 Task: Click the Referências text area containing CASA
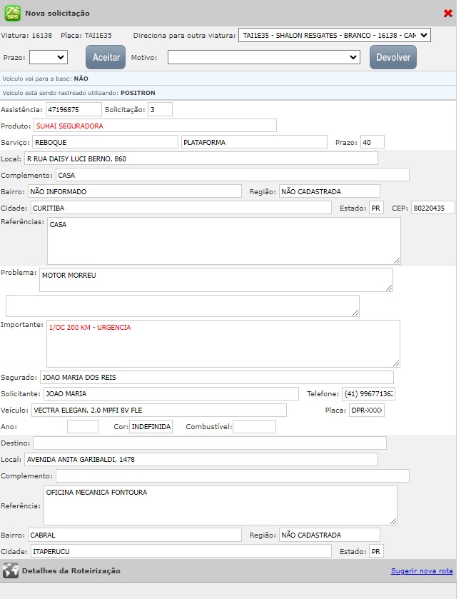pos(223,241)
